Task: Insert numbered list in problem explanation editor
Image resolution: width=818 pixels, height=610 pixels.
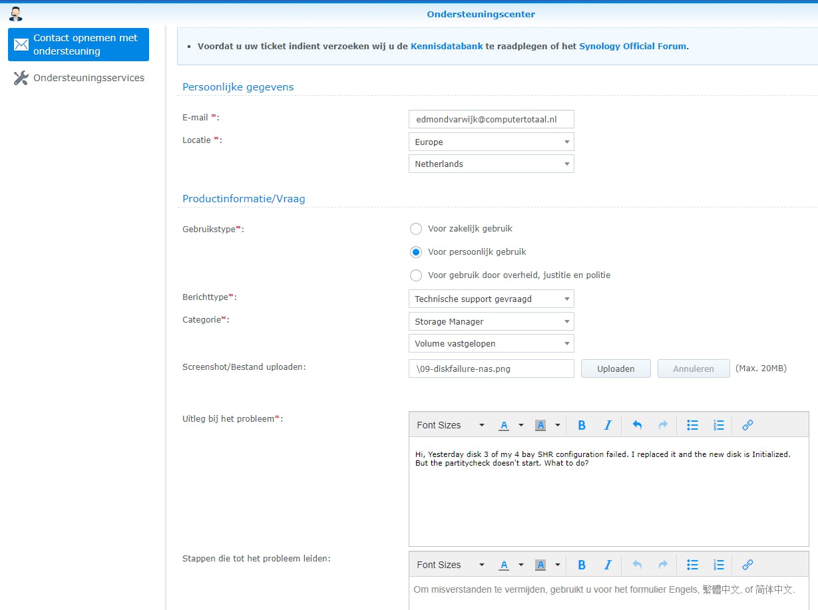Action: pyautogui.click(x=718, y=425)
